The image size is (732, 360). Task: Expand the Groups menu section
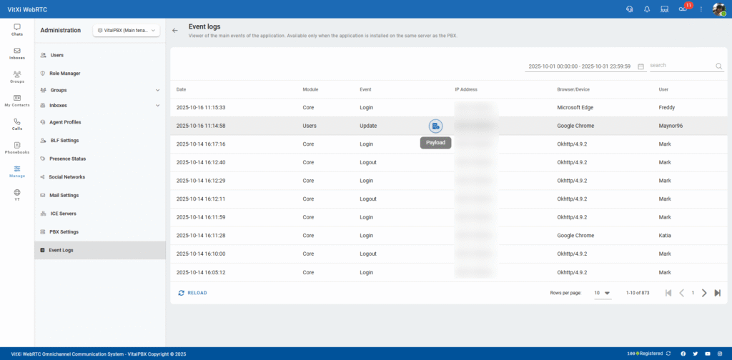(157, 90)
